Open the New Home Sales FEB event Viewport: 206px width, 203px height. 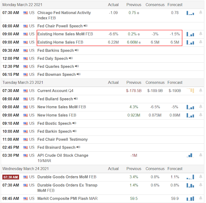(57, 115)
